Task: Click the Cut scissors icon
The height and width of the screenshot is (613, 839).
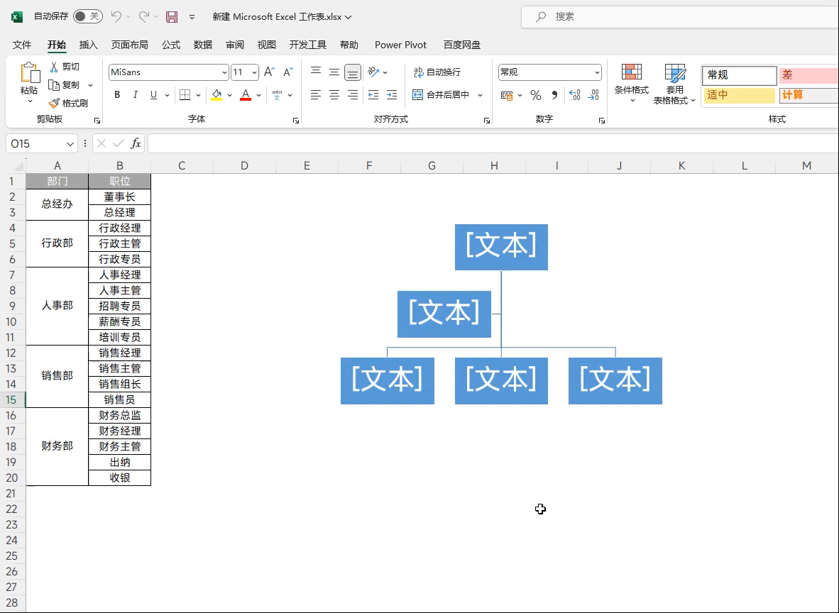Action: pyautogui.click(x=54, y=66)
